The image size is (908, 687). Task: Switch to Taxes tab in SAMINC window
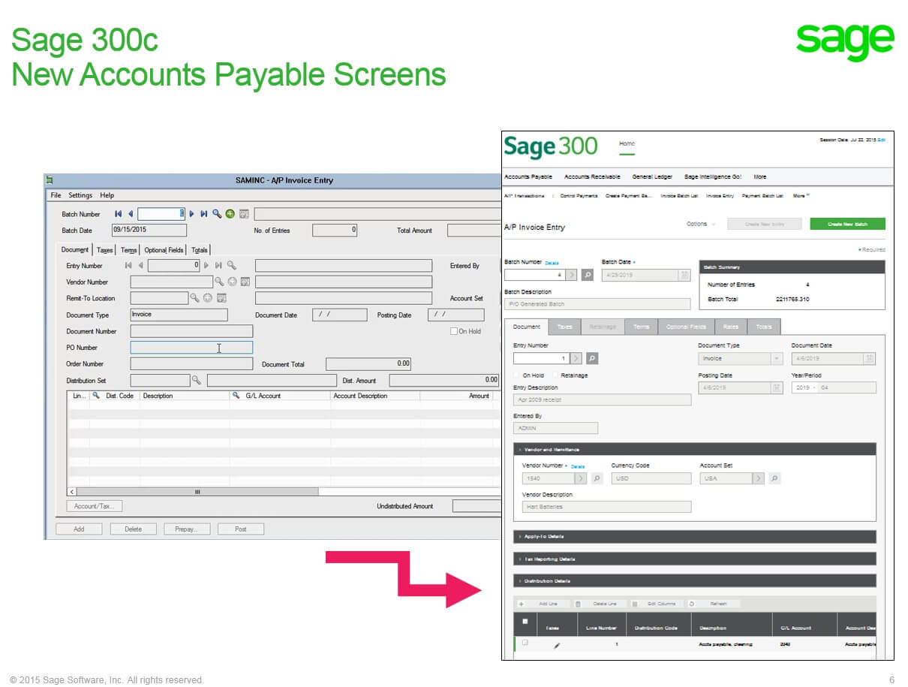tap(104, 250)
